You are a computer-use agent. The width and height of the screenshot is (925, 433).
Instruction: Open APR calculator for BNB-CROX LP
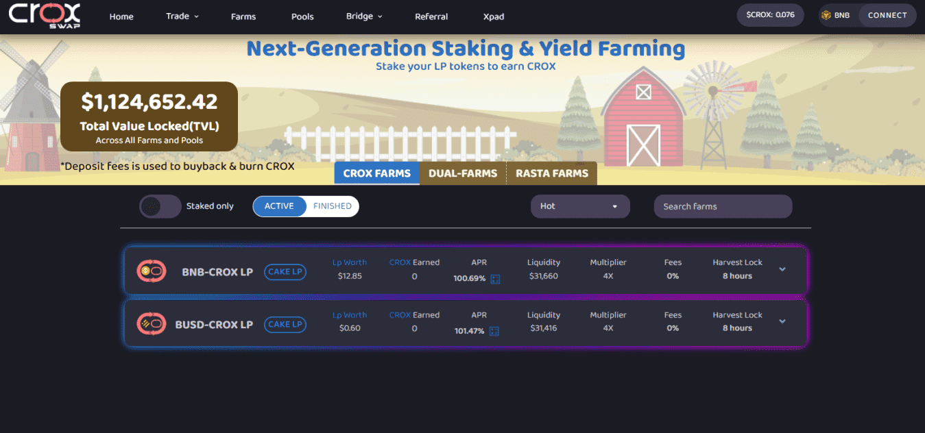tap(494, 279)
